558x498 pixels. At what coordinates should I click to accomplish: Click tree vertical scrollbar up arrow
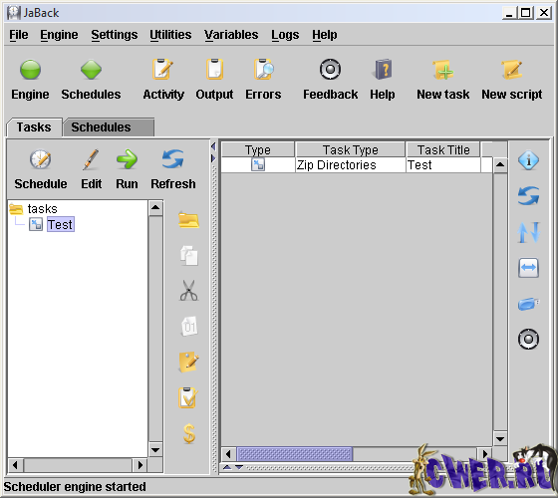(x=155, y=208)
